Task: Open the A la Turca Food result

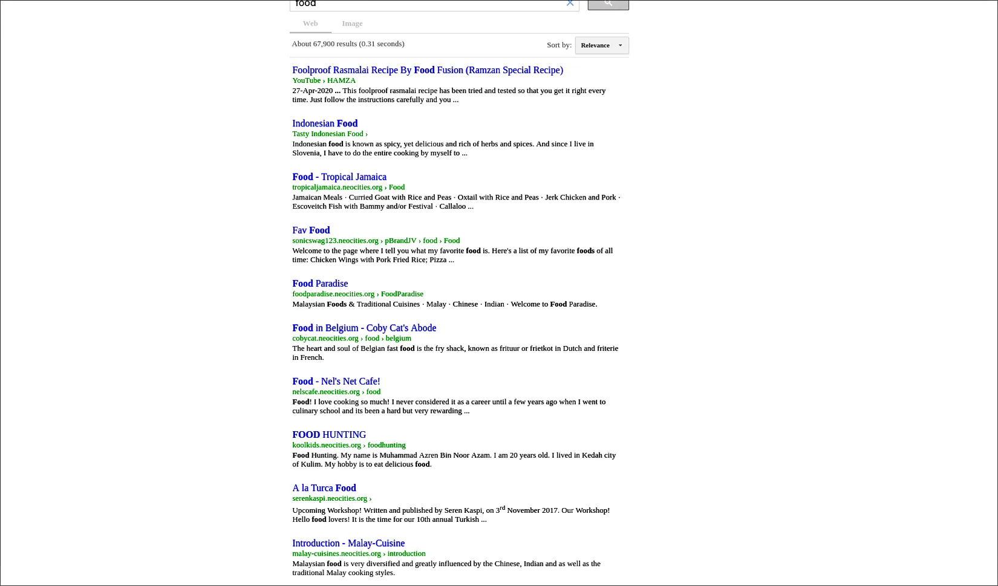Action: point(324,487)
